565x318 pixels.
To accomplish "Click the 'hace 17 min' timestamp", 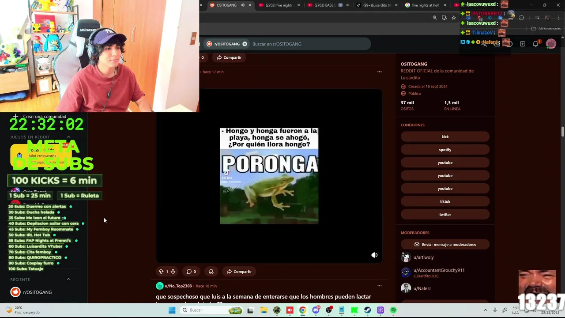I will tap(213, 72).
